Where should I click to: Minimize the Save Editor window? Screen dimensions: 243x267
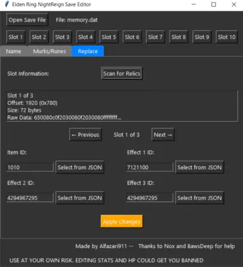(194, 4)
